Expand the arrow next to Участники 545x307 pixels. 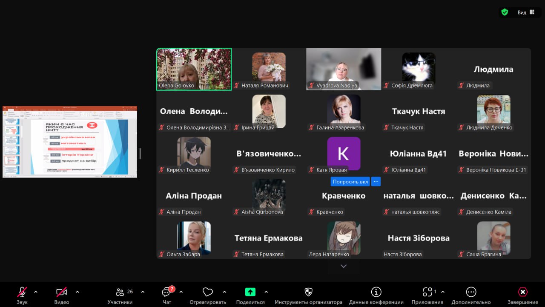[143, 292]
